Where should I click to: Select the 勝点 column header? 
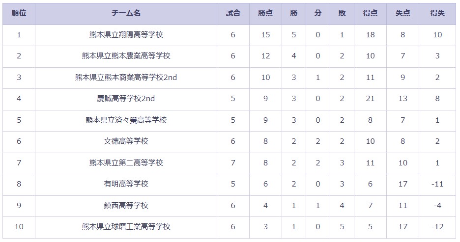(x=265, y=13)
